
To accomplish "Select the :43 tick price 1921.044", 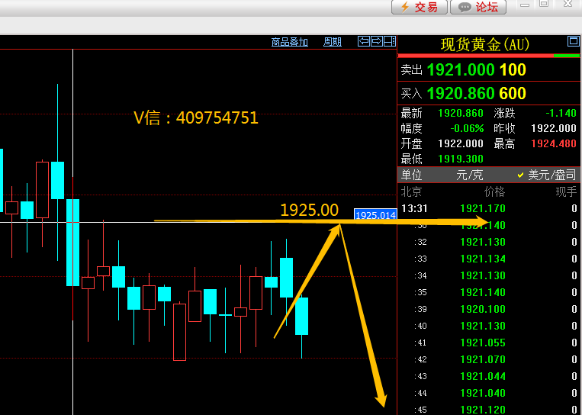I will 483,376.
